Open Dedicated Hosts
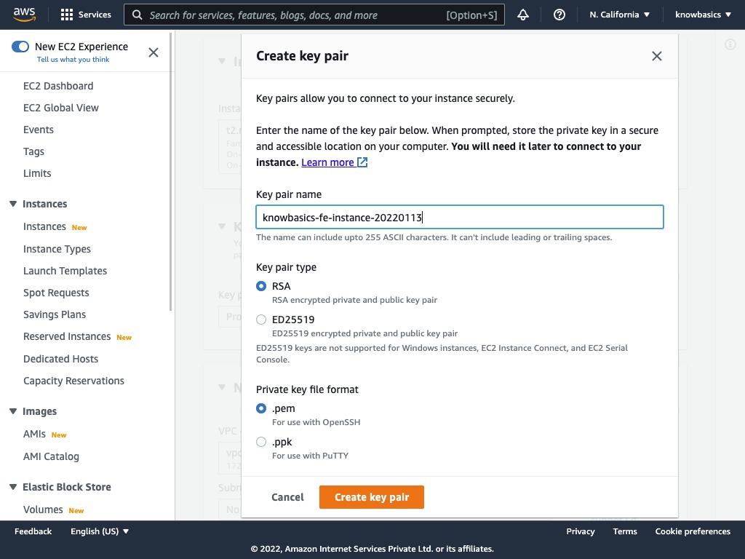This screenshot has height=559, width=745. 61,359
